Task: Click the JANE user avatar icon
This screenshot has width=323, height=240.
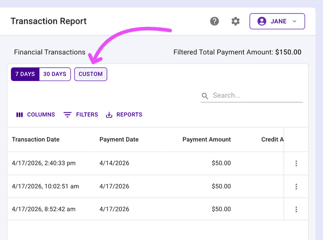Action: (261, 21)
